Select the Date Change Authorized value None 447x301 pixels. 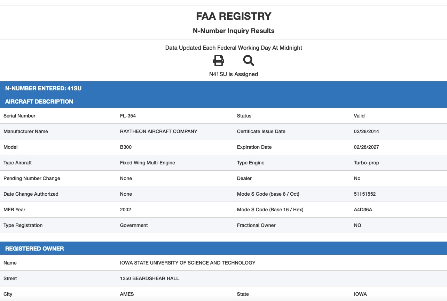[x=126, y=194]
